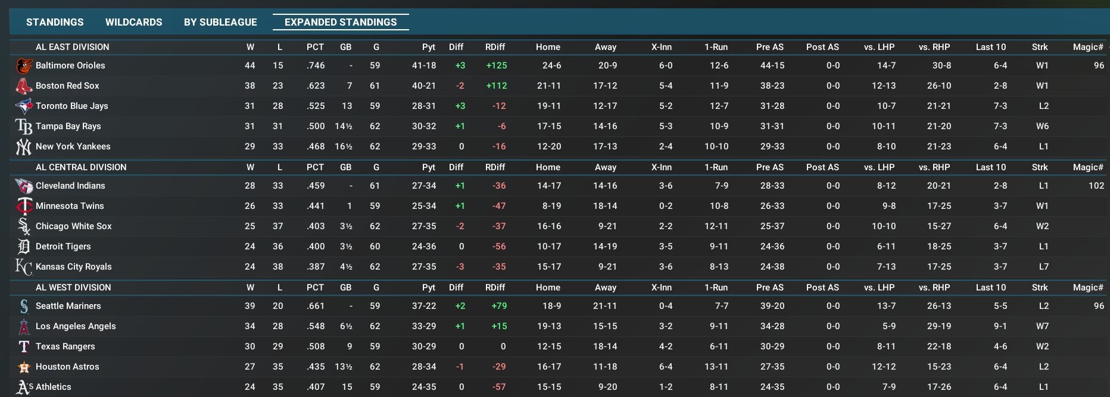This screenshot has width=1110, height=397.
Task: Open the Chicago White Sox link
Action: point(74,226)
